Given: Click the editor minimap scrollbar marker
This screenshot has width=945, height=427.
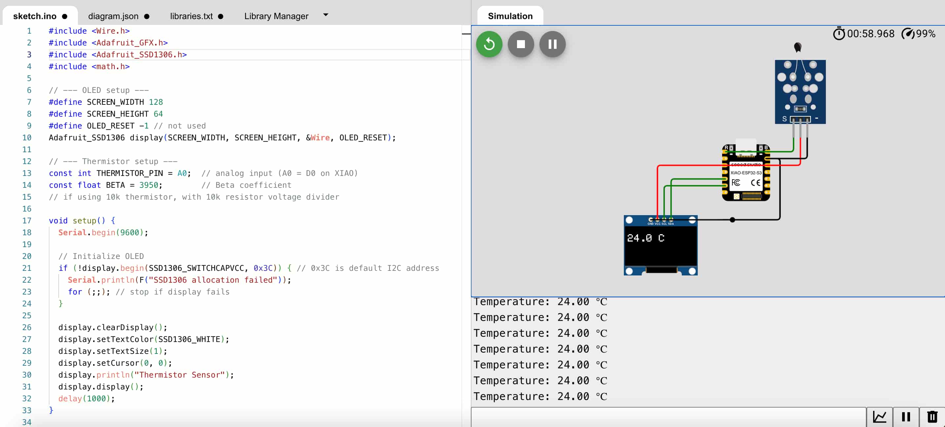Looking at the screenshot, I should [x=466, y=34].
